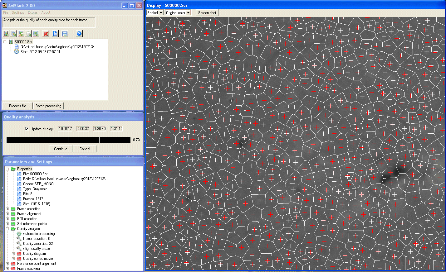This screenshot has height=272, width=446.
Task: Click the Display - S00000.Ser title bar
Action: (295, 5)
